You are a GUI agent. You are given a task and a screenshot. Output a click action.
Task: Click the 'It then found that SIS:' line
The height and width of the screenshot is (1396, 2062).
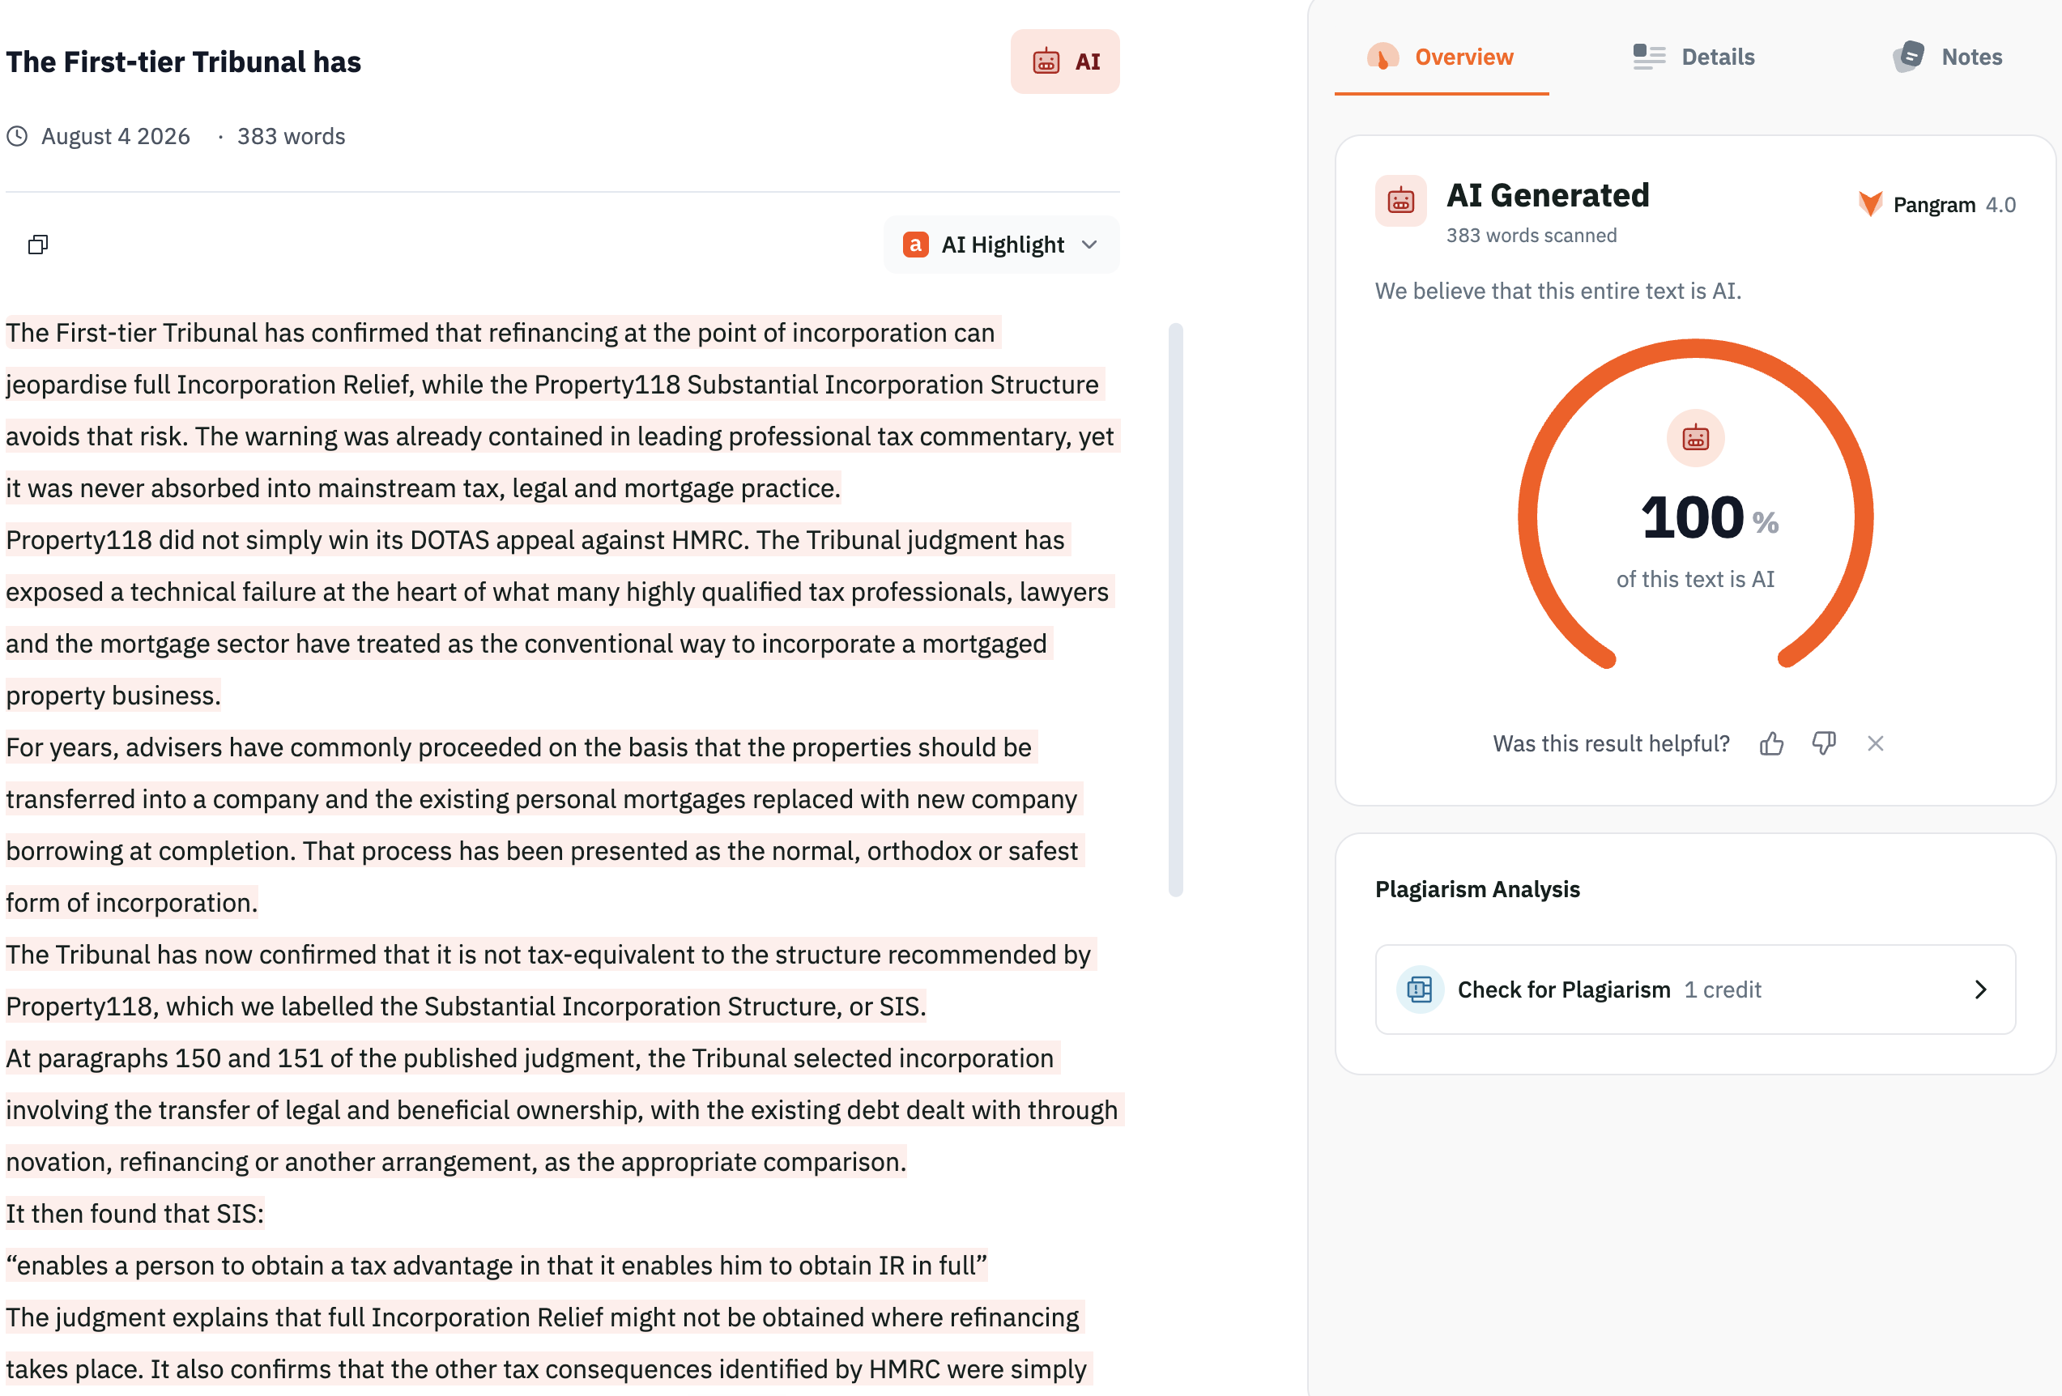[x=135, y=1213]
